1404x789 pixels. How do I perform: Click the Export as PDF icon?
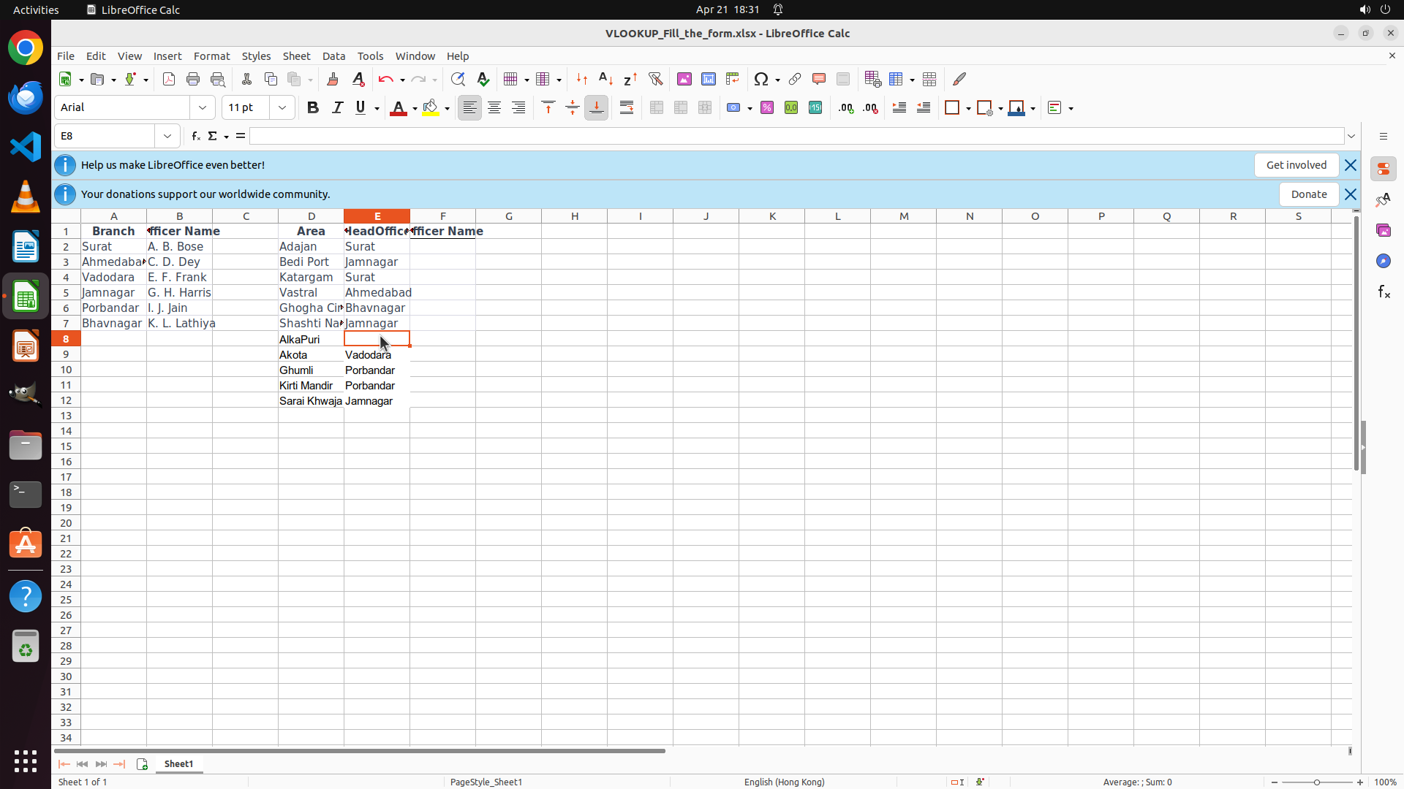pyautogui.click(x=169, y=79)
